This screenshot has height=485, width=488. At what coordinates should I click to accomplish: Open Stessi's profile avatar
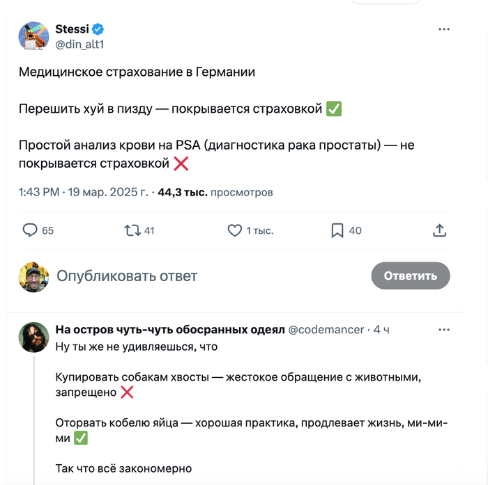[x=33, y=35]
